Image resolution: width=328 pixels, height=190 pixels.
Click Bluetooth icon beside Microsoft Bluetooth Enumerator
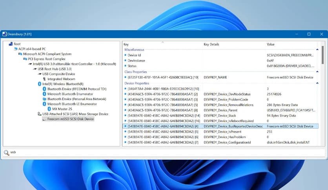point(44,94)
